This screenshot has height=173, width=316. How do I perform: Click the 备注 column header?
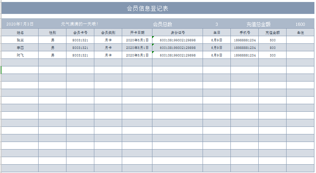tap(300, 32)
